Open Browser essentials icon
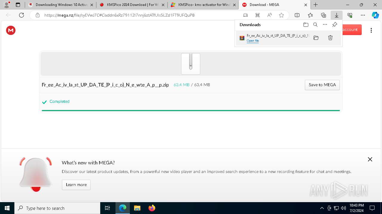 [350, 15]
